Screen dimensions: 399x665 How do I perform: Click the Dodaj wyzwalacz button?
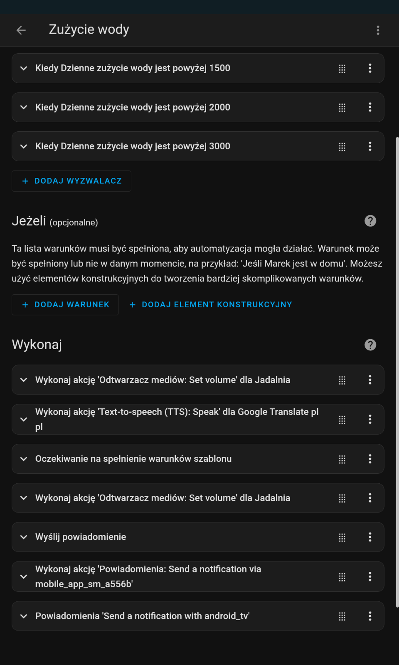pyautogui.click(x=71, y=181)
